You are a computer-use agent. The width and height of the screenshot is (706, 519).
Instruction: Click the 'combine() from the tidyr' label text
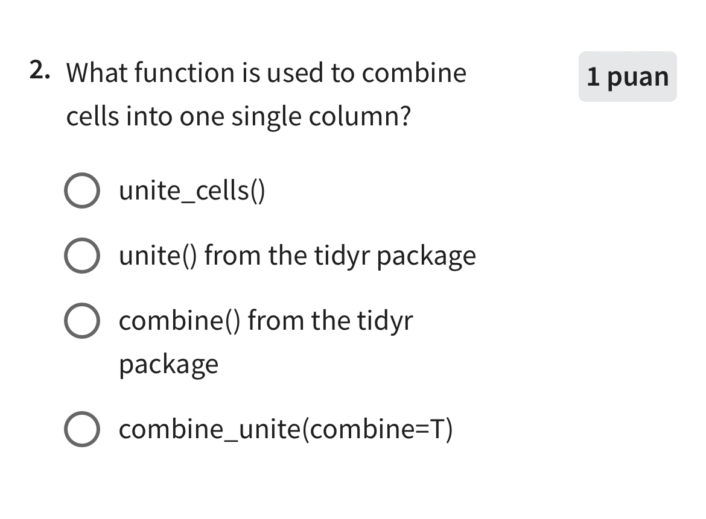(x=266, y=320)
